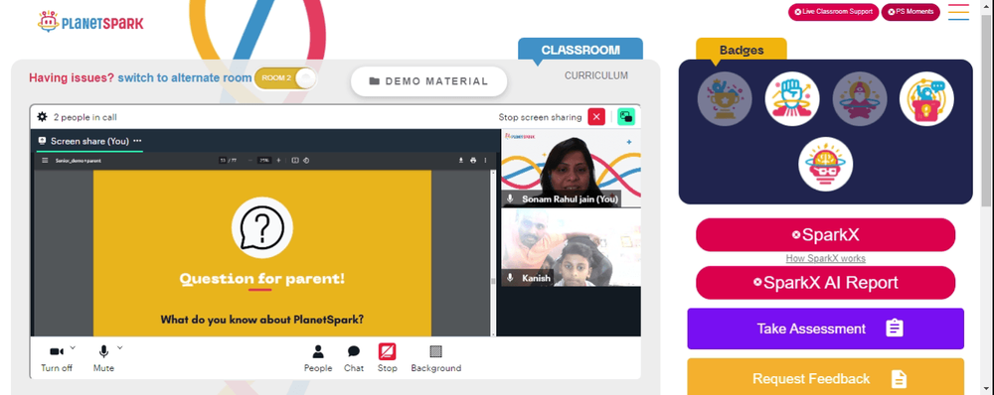Open call settings gear icon
The width and height of the screenshot is (994, 395).
tap(43, 116)
